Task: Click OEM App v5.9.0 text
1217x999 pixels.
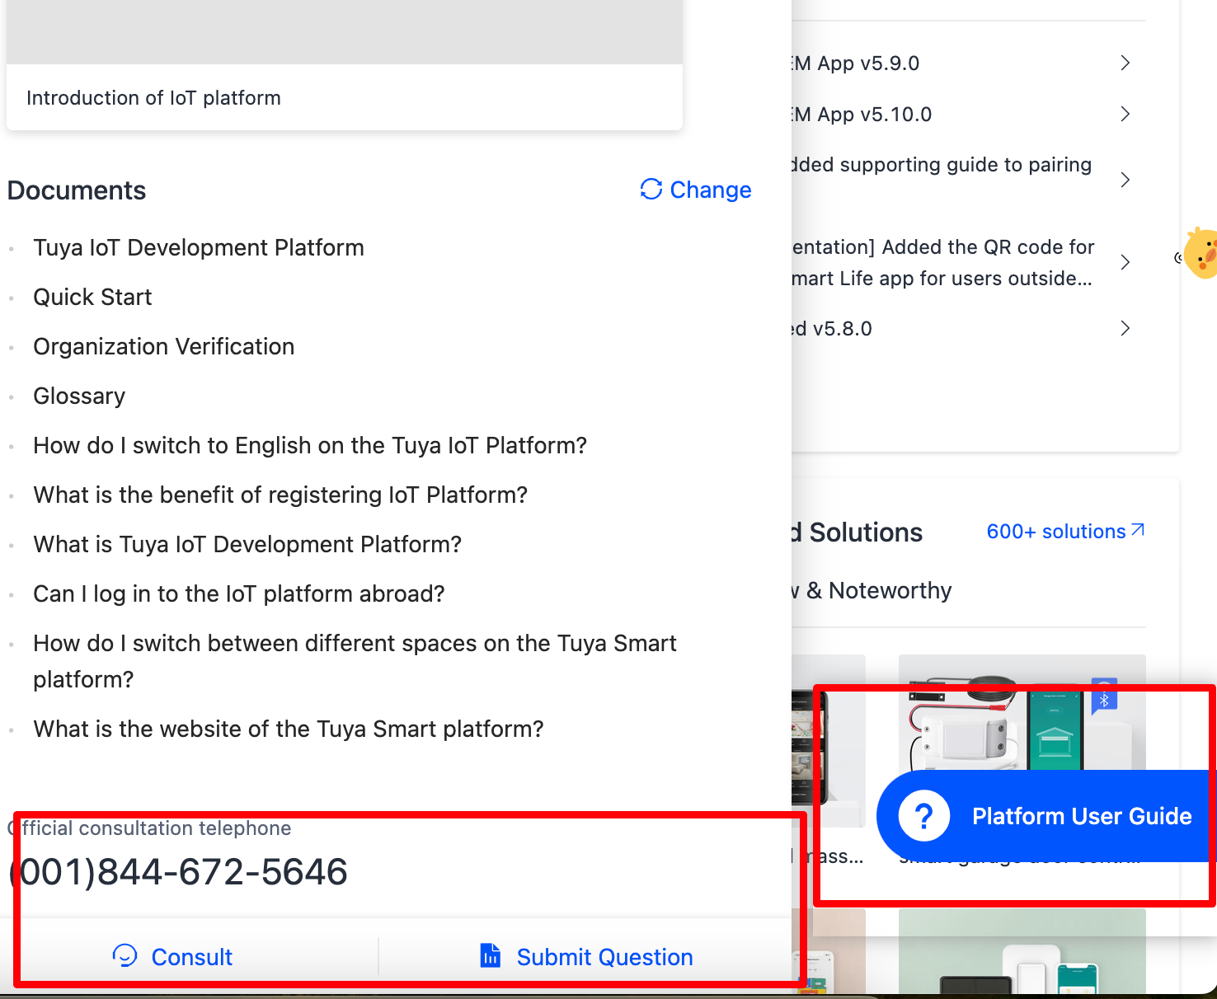Action: pos(855,63)
